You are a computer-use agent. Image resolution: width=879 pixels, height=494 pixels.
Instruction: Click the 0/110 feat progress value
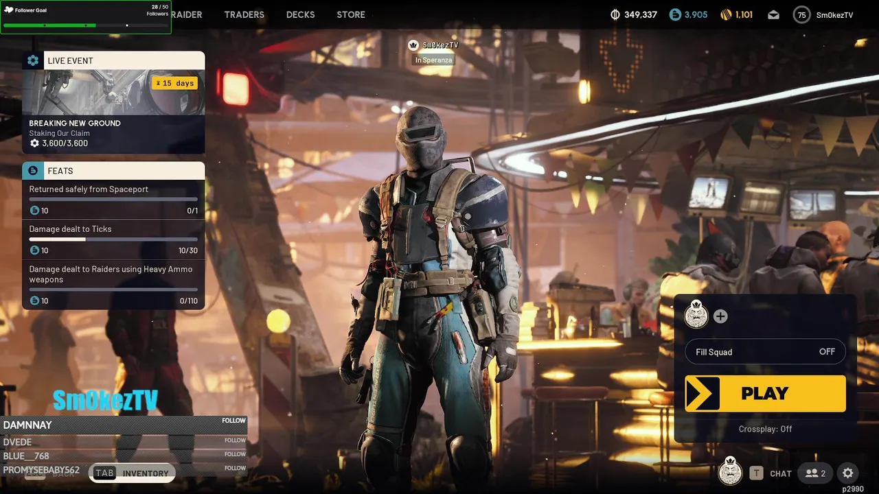pyautogui.click(x=189, y=301)
